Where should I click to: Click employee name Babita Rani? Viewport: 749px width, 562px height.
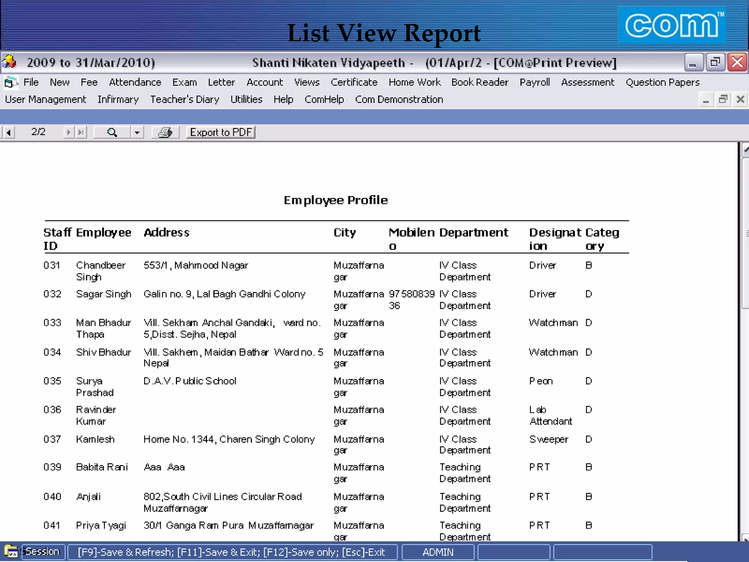click(102, 467)
